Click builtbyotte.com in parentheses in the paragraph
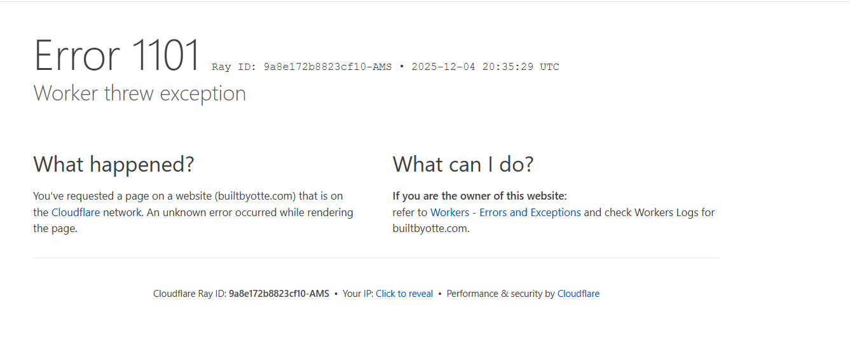Image resolution: width=850 pixels, height=363 pixels. (x=256, y=196)
